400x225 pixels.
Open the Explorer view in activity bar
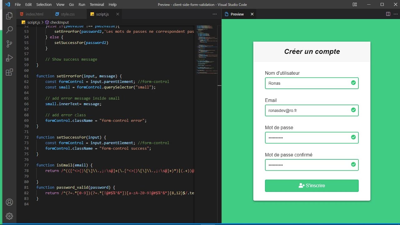coord(9,16)
